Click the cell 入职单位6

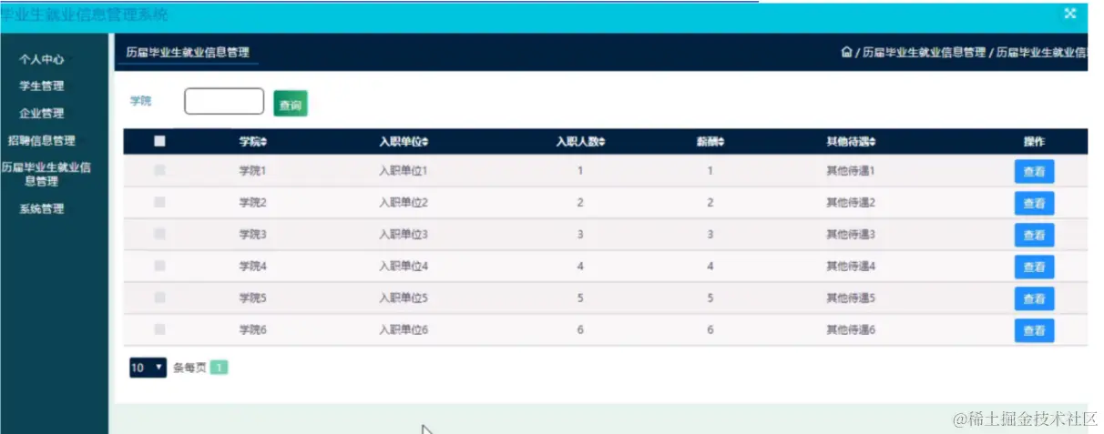pyautogui.click(x=404, y=329)
